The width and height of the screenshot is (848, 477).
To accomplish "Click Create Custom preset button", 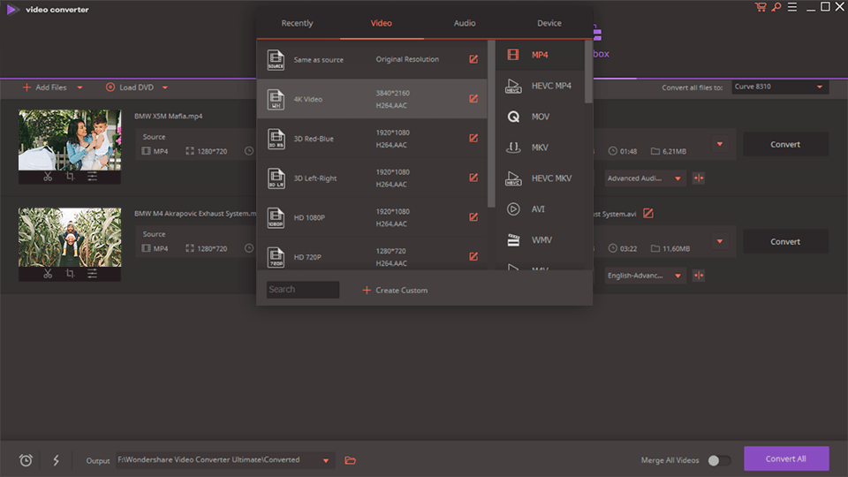I will [x=395, y=290].
